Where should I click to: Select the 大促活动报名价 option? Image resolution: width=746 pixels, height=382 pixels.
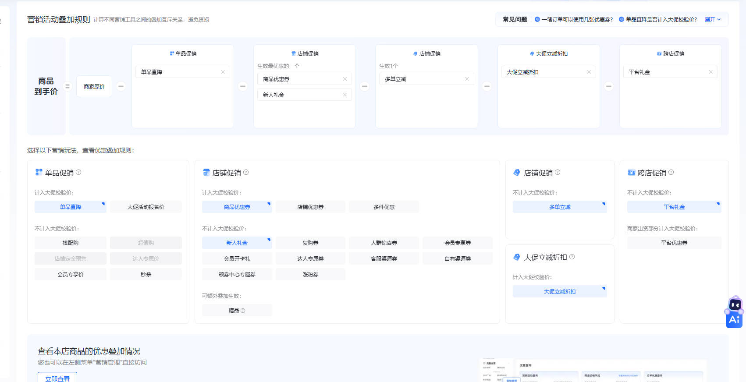pyautogui.click(x=146, y=207)
